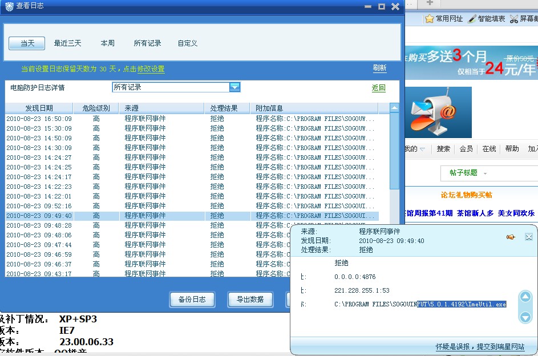Minimize the 查看日志 window
The width and height of the screenshot is (538, 356).
click(x=368, y=6)
